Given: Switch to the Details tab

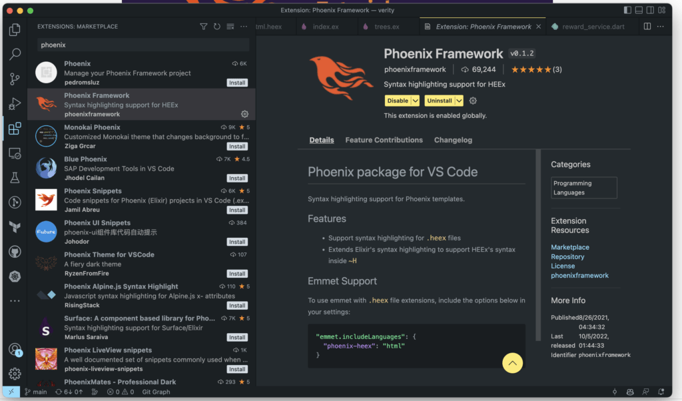Looking at the screenshot, I should click(322, 140).
